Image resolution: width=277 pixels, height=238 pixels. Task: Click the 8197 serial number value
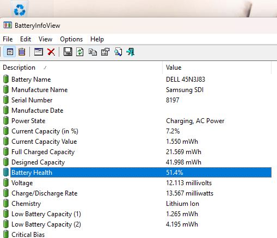coord(173,100)
